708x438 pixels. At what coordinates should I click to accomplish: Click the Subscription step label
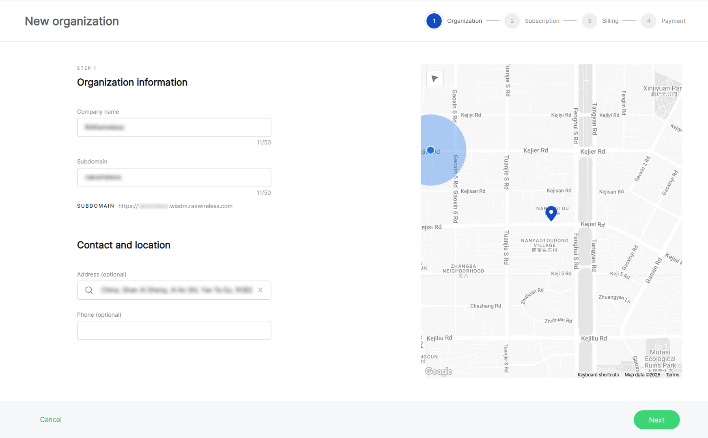coord(542,21)
